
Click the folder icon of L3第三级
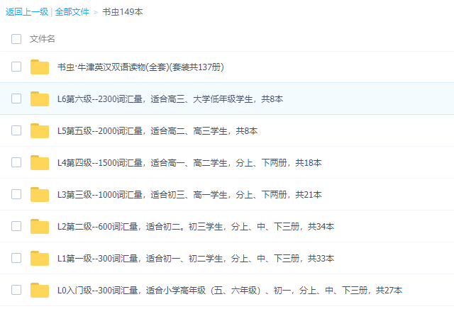tap(40, 194)
